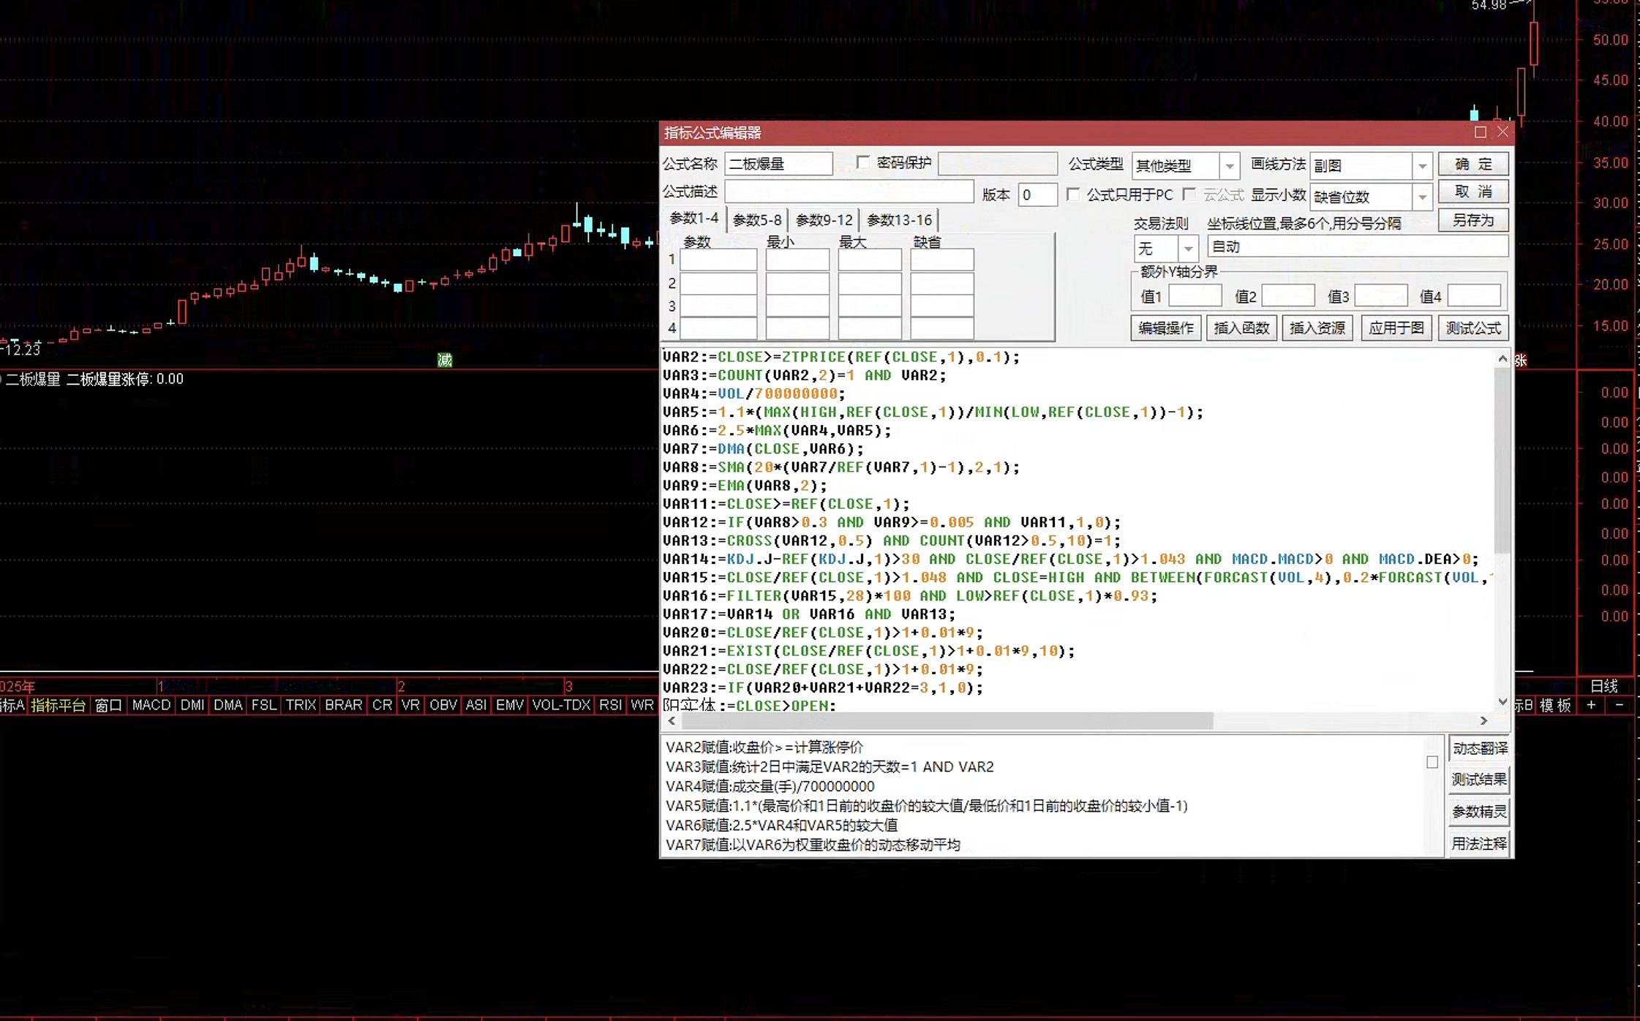Click the horizontal scroll right arrow
Viewport: 1640px width, 1021px height.
pos(1483,720)
